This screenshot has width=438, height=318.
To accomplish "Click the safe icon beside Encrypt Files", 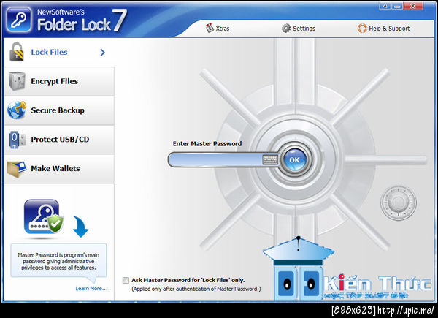I will coord(17,81).
